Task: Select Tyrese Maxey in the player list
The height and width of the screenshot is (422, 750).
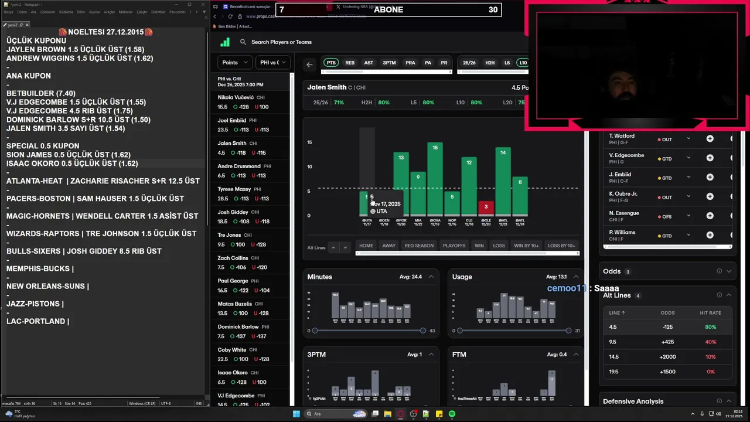Action: tap(250, 194)
